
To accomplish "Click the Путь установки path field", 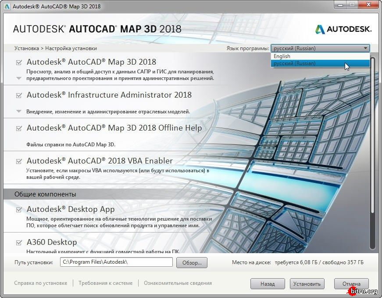I will coord(116,262).
